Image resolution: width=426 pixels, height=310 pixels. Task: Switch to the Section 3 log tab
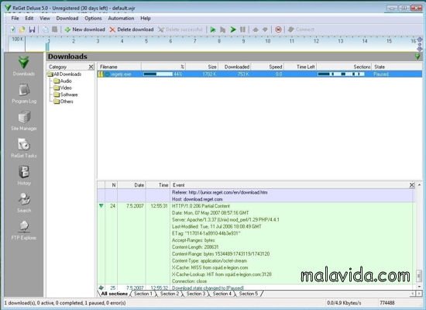point(196,294)
